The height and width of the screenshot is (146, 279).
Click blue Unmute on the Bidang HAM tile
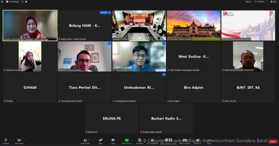coord(103,13)
